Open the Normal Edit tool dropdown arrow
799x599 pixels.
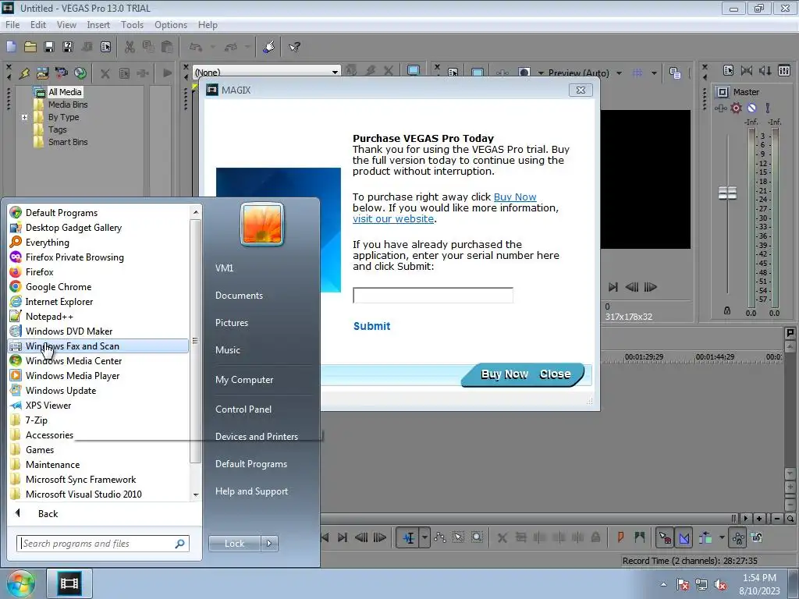point(424,537)
